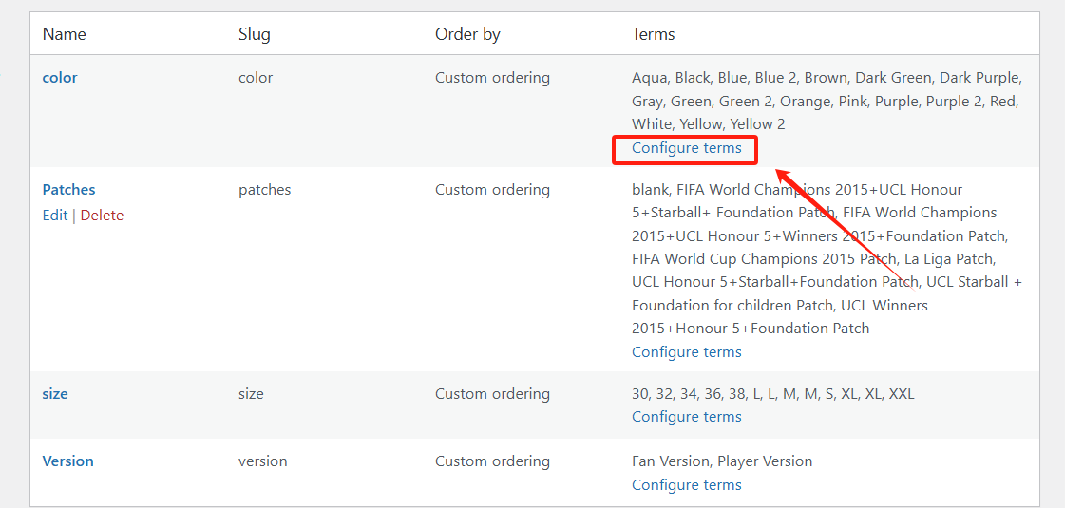Open the size attribute name link

pos(55,394)
